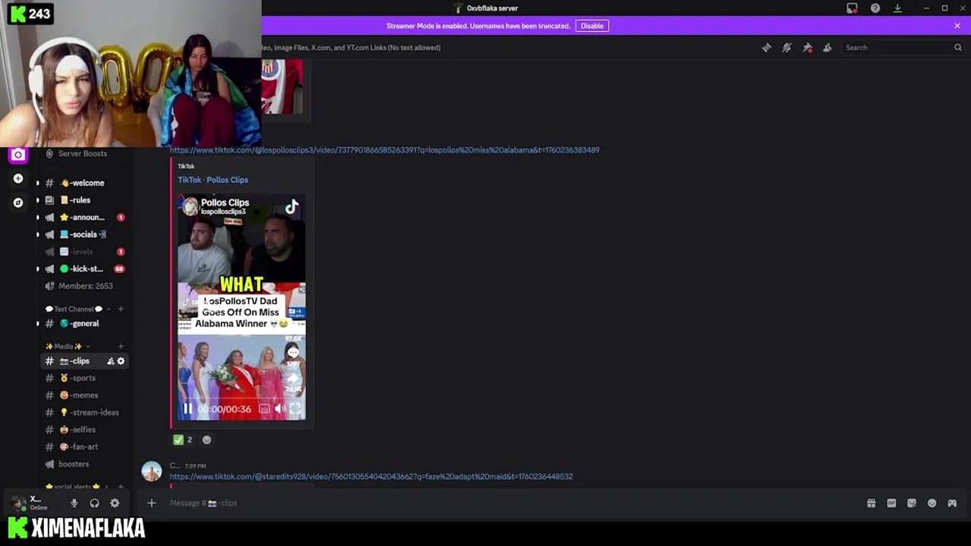This screenshot has width=971, height=546.
Task: Create channel in Media category
Action: (x=121, y=347)
